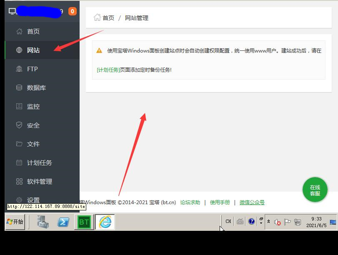Click the orange warning triangle icon
The image size is (338, 255).
pos(99,51)
